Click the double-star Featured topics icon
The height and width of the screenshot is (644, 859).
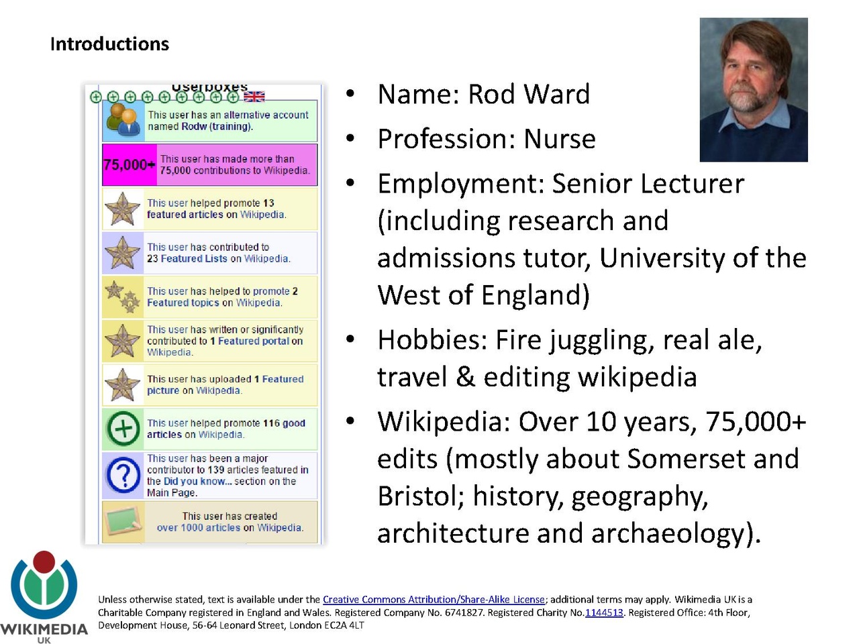[x=122, y=297]
